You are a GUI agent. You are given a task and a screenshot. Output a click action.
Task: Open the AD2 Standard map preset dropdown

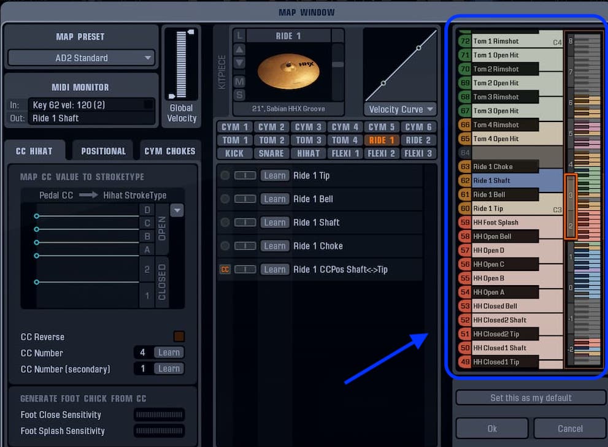tap(82, 58)
